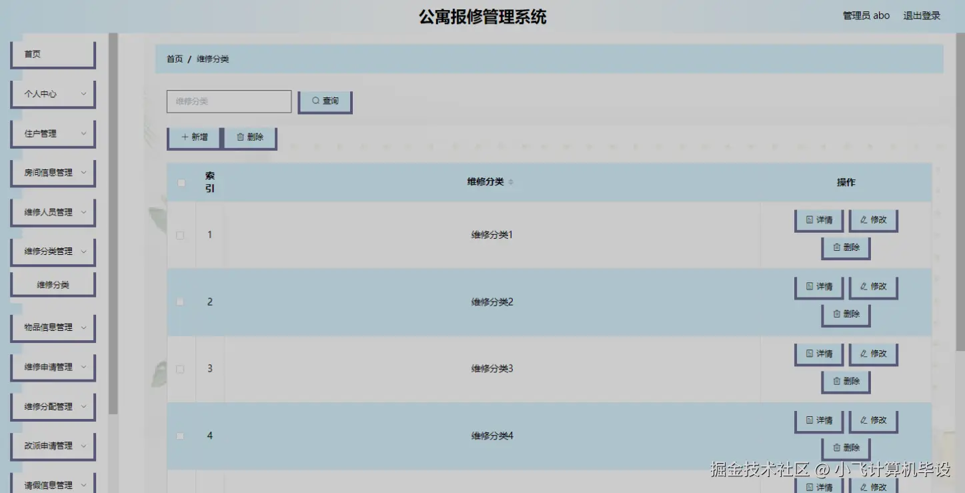Image resolution: width=965 pixels, height=493 pixels.
Task: Check the box for row 4
Action: coord(180,436)
